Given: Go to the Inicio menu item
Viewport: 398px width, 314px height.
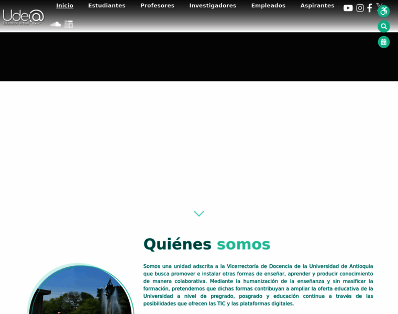Looking at the screenshot, I should point(65,5).
